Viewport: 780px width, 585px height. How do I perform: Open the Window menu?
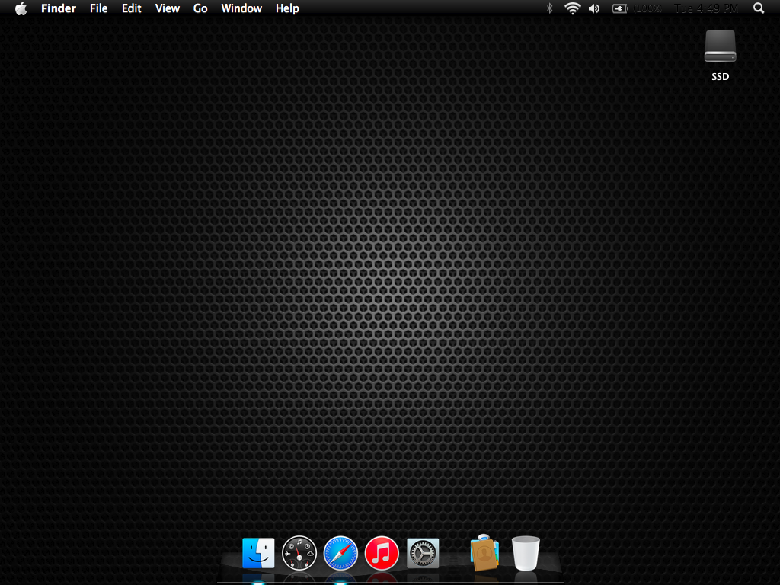pos(241,8)
